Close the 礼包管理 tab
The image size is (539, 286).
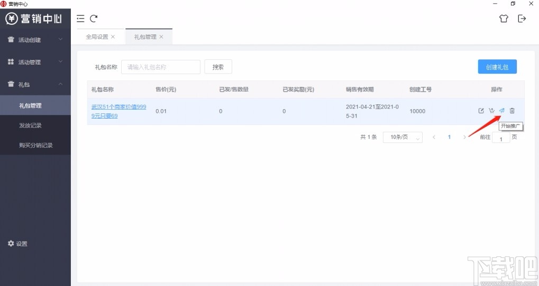[161, 37]
